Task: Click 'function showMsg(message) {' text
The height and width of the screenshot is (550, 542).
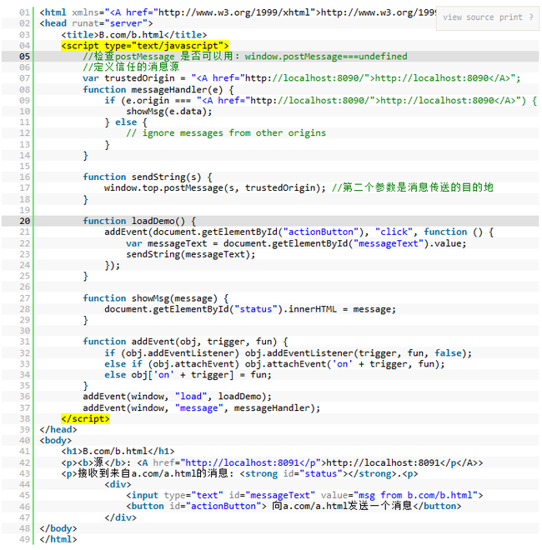Action: [155, 298]
